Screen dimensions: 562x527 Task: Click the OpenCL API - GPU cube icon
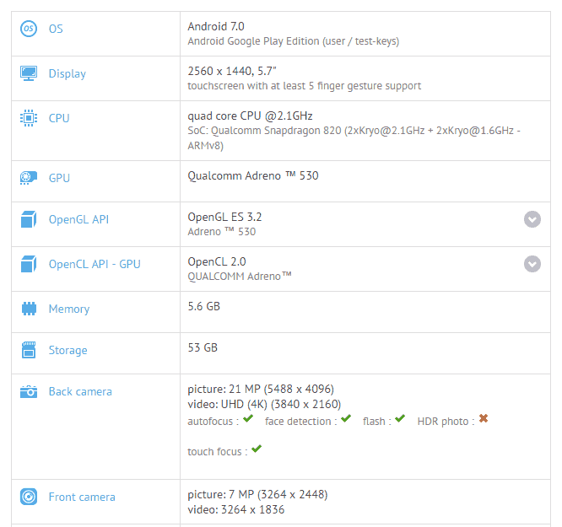click(29, 264)
